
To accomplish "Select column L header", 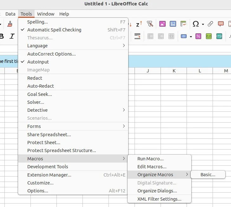I will 200,71.
